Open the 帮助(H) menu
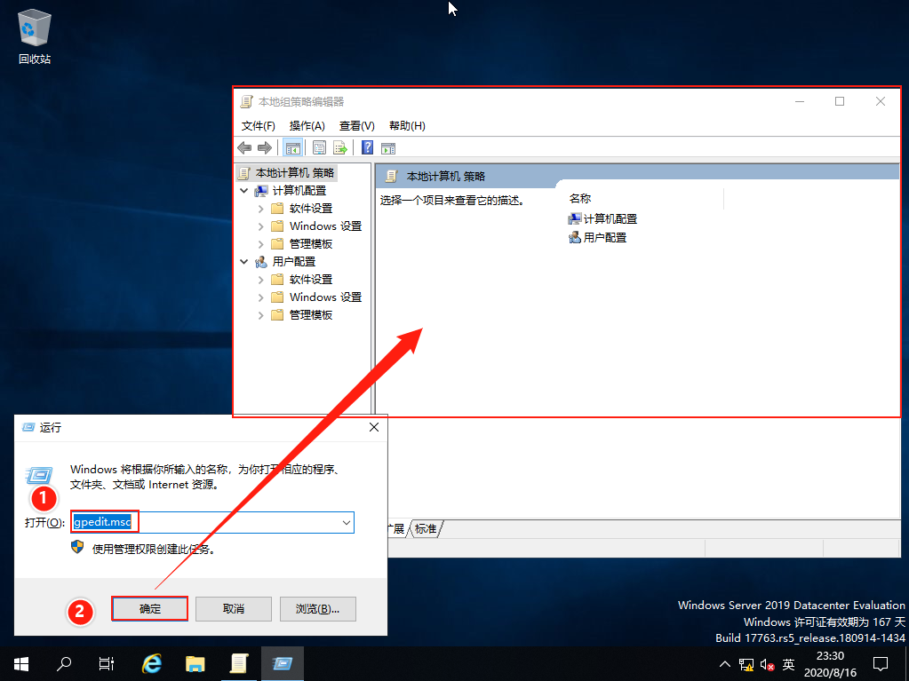This screenshot has height=681, width=909. (407, 126)
